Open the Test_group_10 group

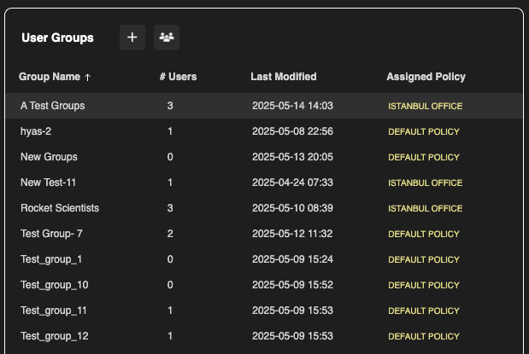coord(53,285)
